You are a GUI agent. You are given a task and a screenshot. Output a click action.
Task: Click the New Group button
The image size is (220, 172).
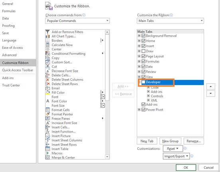pyautogui.click(x=170, y=141)
